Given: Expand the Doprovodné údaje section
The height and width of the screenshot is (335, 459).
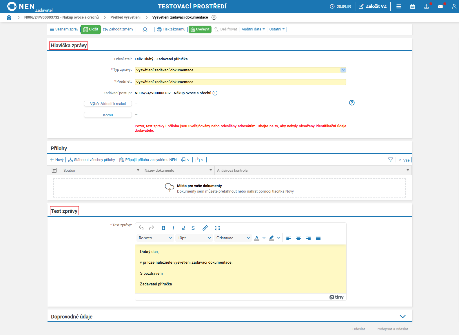Looking at the screenshot, I should click(402, 316).
